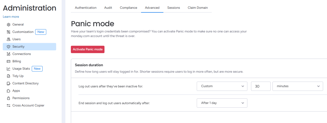Click the Cross Account Copier arrows icon
This screenshot has width=327, height=123.
pyautogui.click(x=8, y=105)
